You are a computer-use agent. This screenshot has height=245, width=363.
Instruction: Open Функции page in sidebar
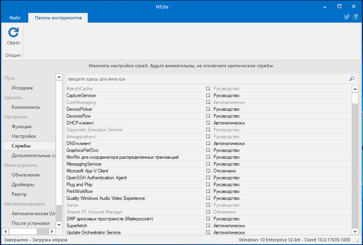pos(21,127)
